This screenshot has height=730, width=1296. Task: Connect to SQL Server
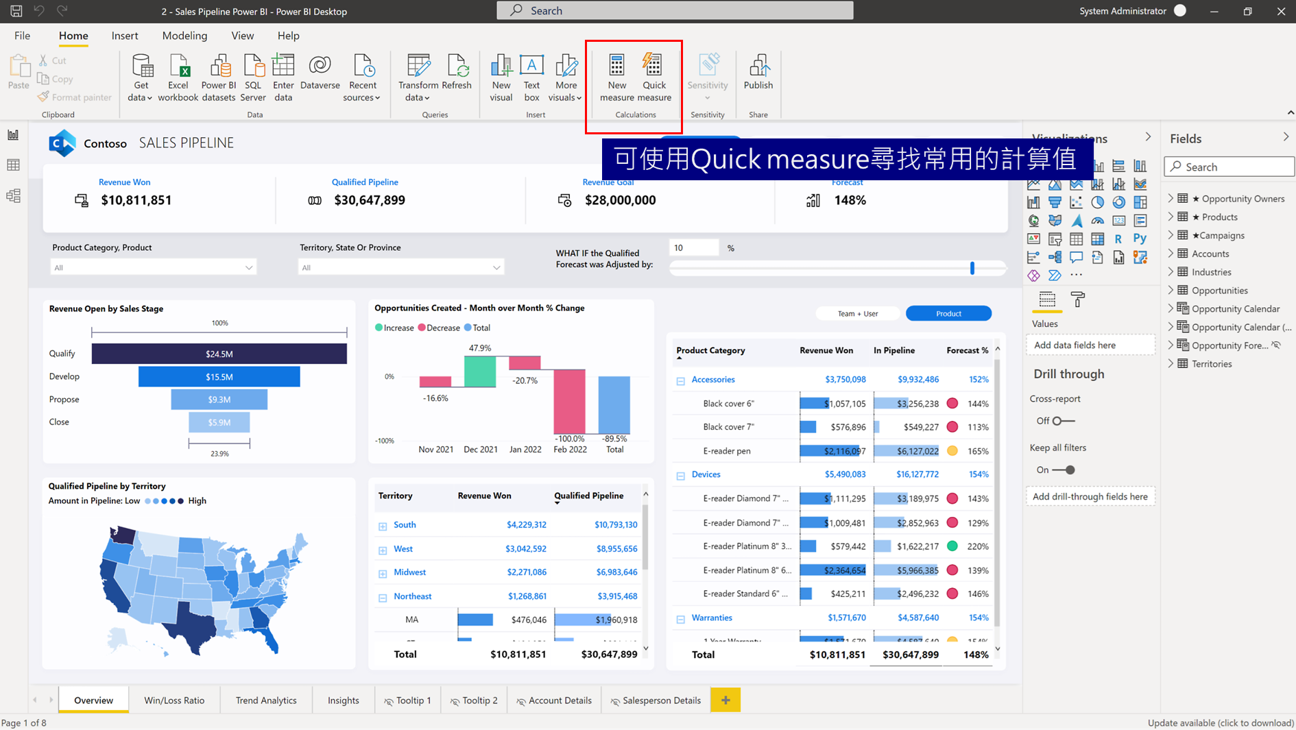253,78
